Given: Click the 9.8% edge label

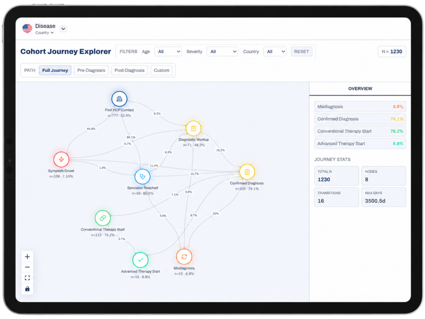Looking at the screenshot, I should pyautogui.click(x=163, y=216).
